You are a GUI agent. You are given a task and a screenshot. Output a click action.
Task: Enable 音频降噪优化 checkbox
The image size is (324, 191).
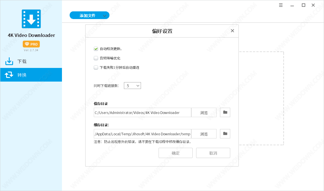(x=96, y=58)
